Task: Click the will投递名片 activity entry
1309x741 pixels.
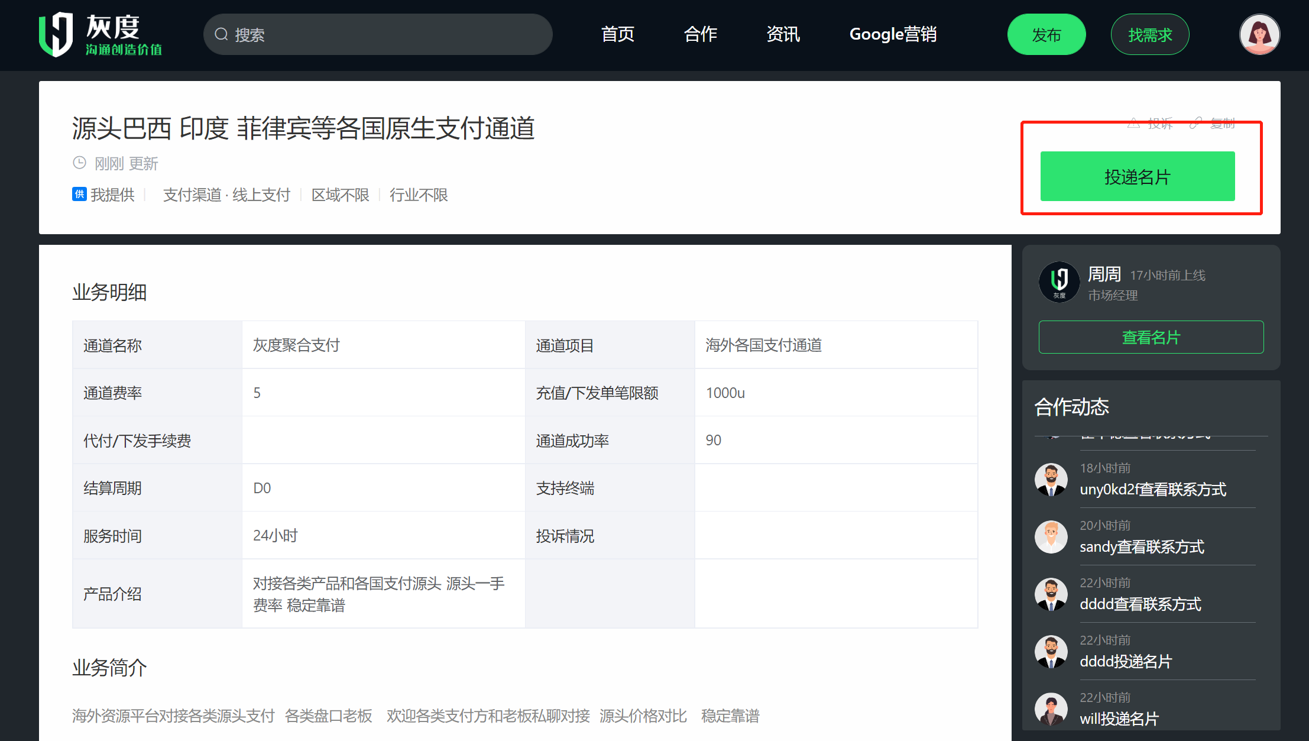Action: point(1119,719)
